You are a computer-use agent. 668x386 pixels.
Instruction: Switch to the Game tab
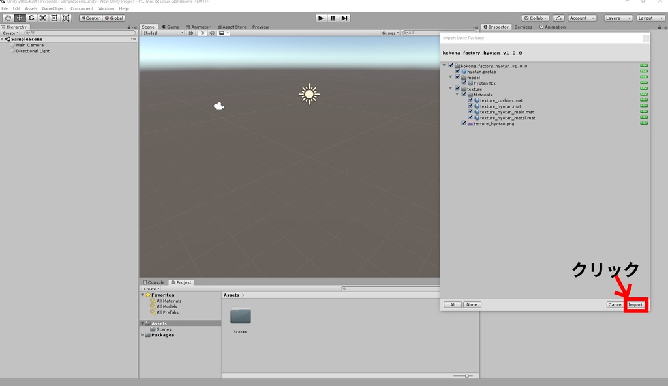[x=170, y=27]
